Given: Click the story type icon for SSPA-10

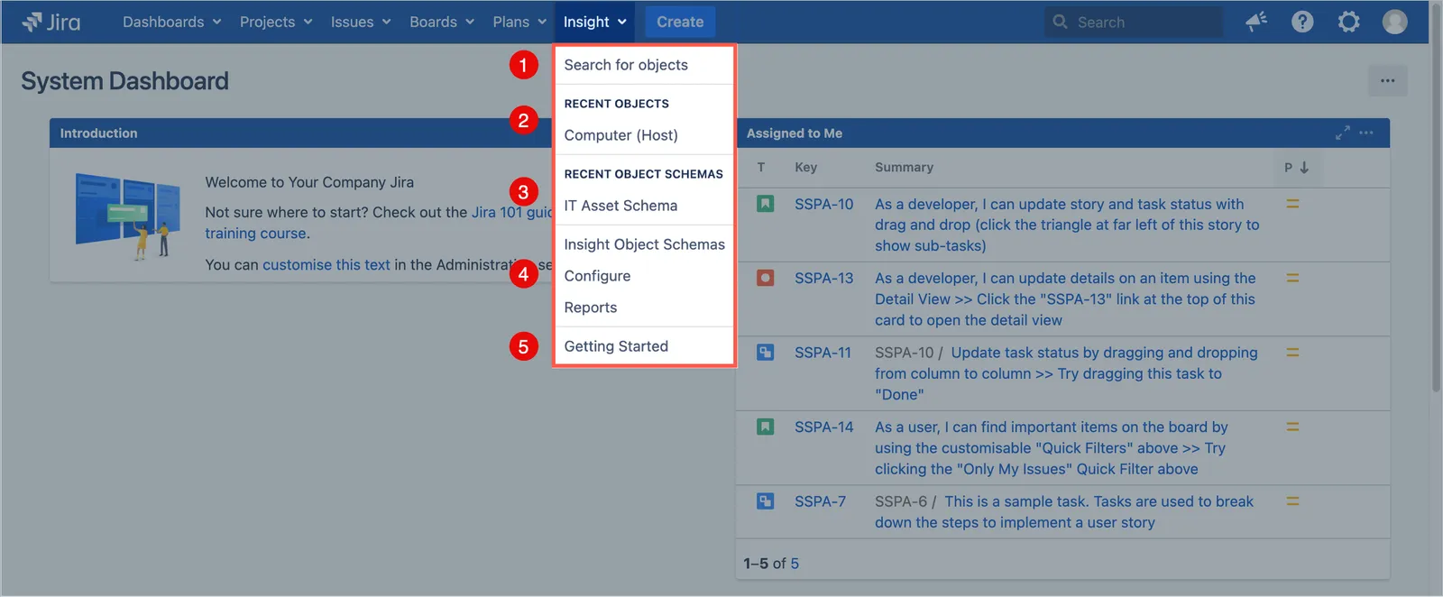Looking at the screenshot, I should coord(765,204).
